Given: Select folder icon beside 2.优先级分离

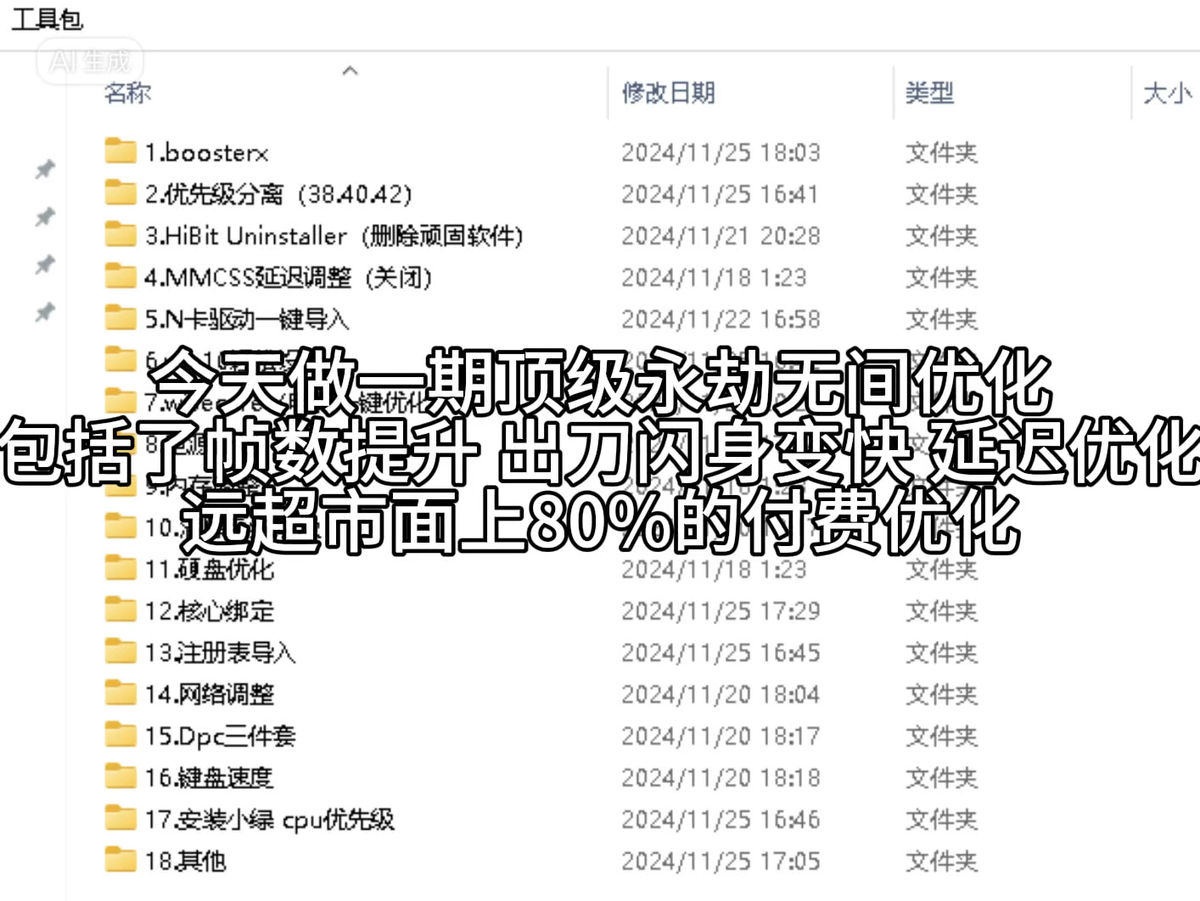Looking at the screenshot, I should (x=121, y=193).
